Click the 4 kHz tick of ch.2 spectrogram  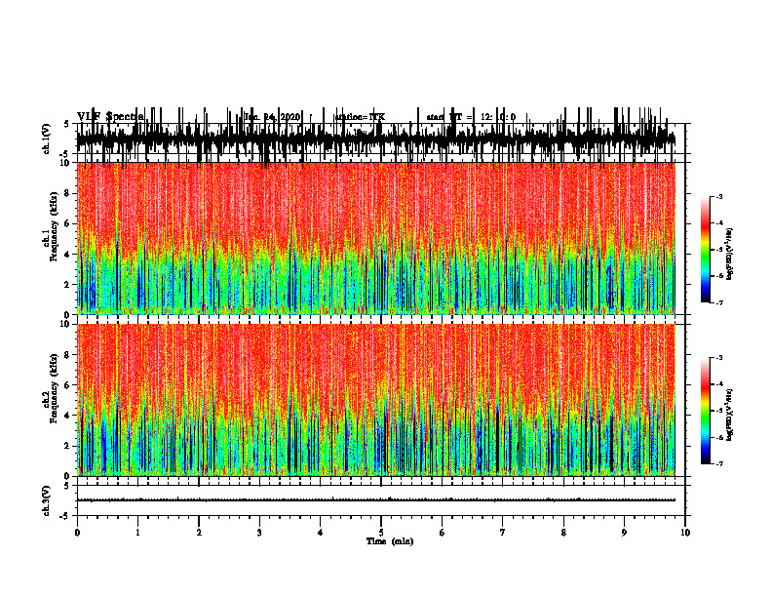point(68,416)
